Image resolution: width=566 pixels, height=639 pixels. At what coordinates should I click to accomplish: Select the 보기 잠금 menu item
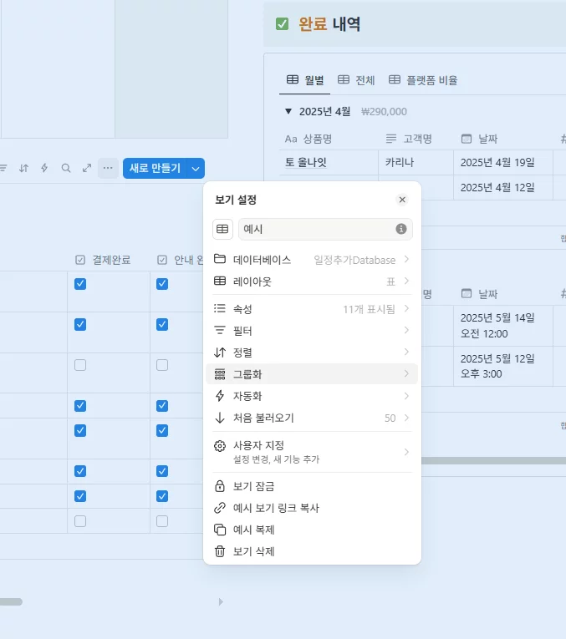point(312,486)
